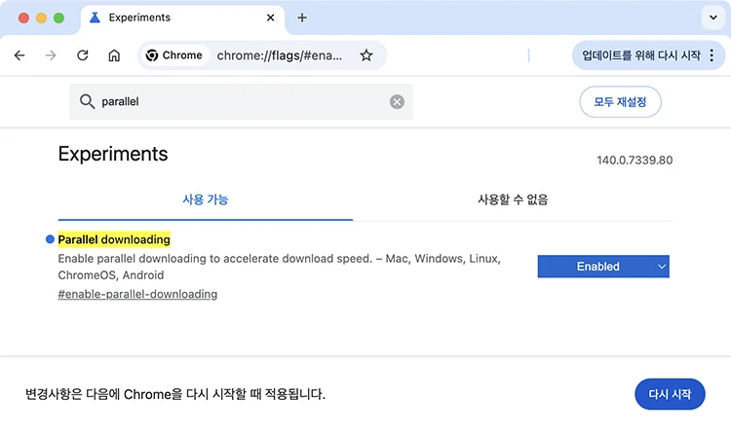Click the search magnifier icon
The width and height of the screenshot is (731, 431).
point(87,101)
